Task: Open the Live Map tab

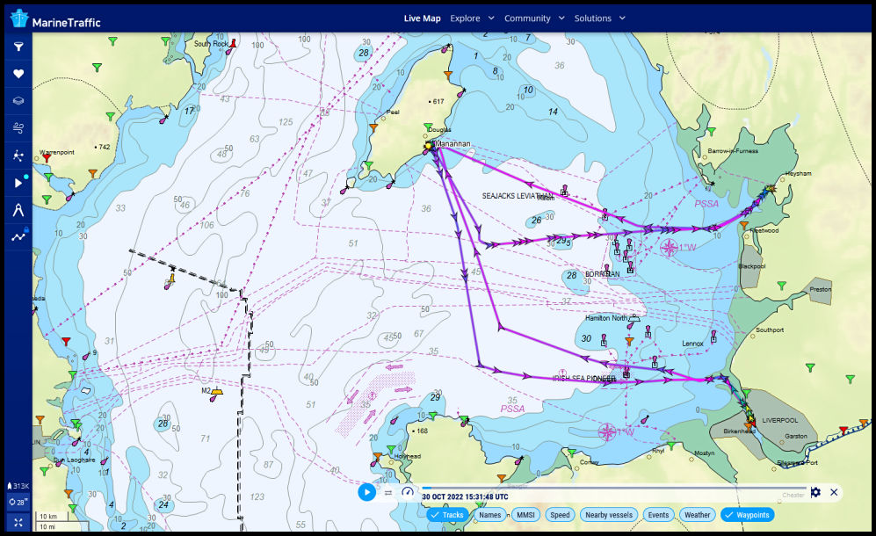Action: 423,18
